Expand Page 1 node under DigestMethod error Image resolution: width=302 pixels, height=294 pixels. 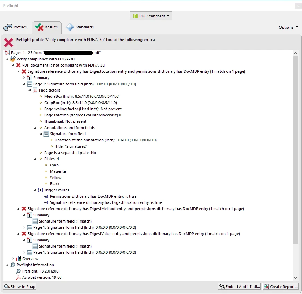tap(24, 227)
